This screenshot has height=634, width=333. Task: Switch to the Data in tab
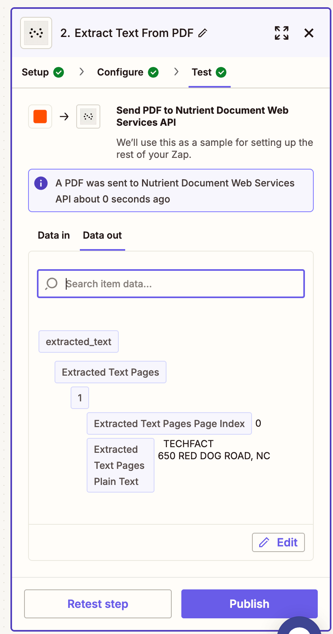coord(53,235)
